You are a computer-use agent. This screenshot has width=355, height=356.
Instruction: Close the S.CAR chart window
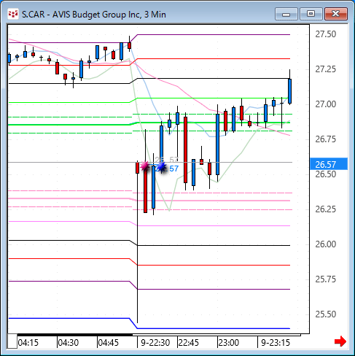click(x=335, y=14)
